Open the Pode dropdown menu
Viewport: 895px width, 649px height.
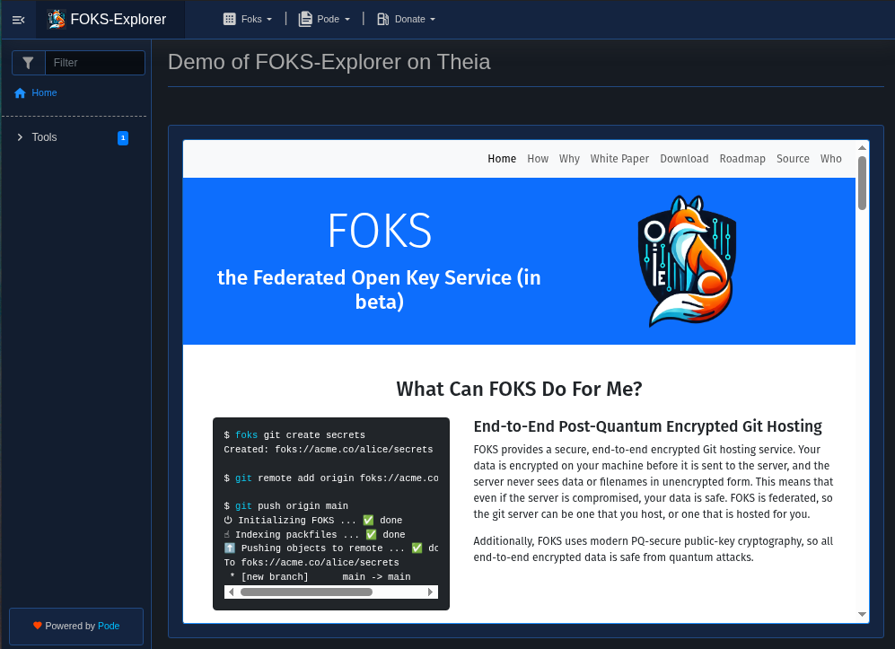324,19
